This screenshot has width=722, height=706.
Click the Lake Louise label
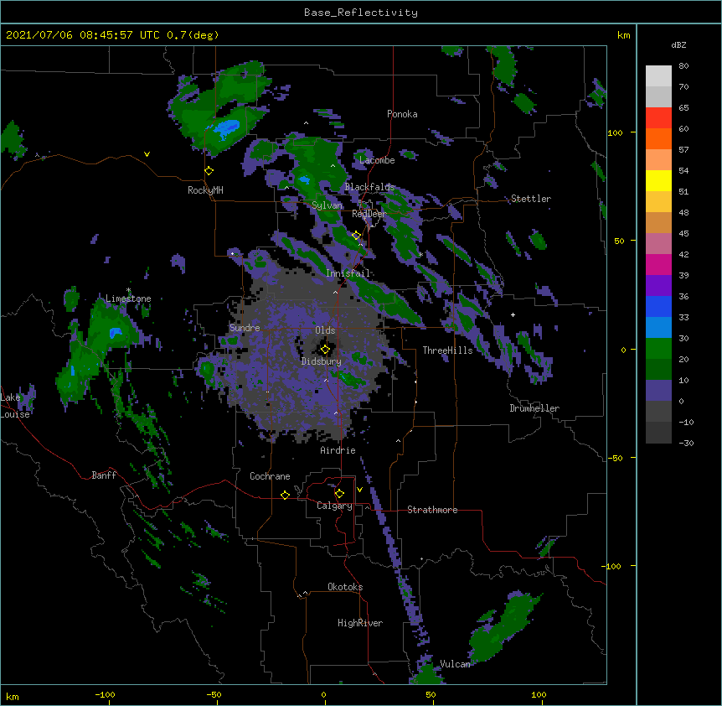coord(15,406)
